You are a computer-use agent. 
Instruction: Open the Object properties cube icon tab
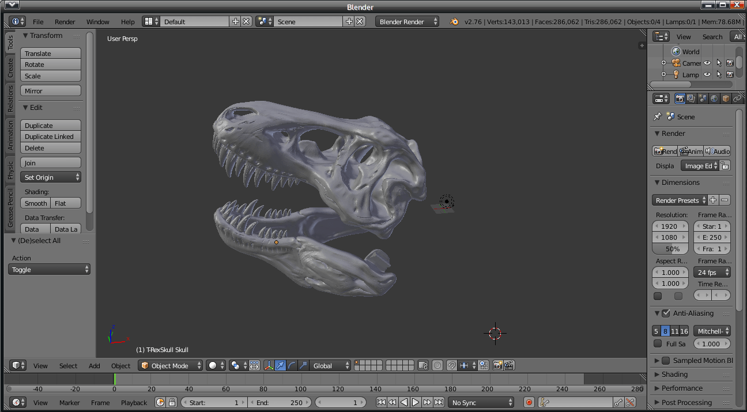725,98
